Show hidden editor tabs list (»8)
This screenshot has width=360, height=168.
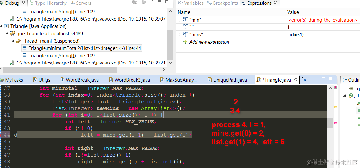click(304, 79)
